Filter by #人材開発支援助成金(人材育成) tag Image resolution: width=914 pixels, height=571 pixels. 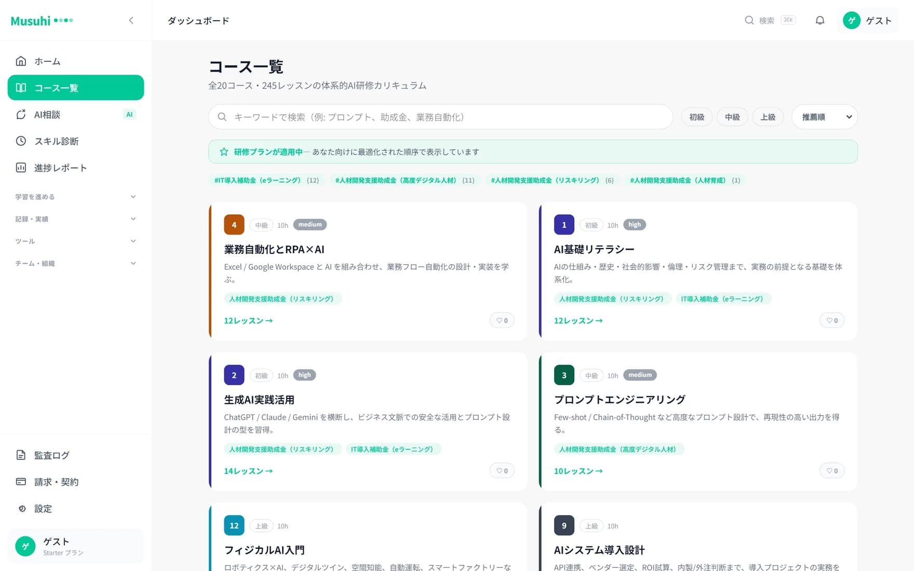pyautogui.click(x=685, y=180)
